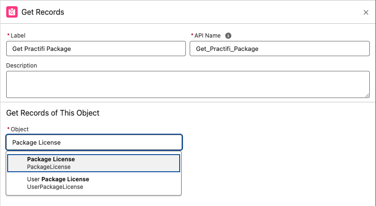Click the Description field caption
The height and width of the screenshot is (206, 376).
click(21, 65)
